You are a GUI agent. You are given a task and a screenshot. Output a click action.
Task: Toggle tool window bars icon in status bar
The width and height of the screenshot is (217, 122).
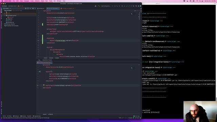(x=1, y=118)
